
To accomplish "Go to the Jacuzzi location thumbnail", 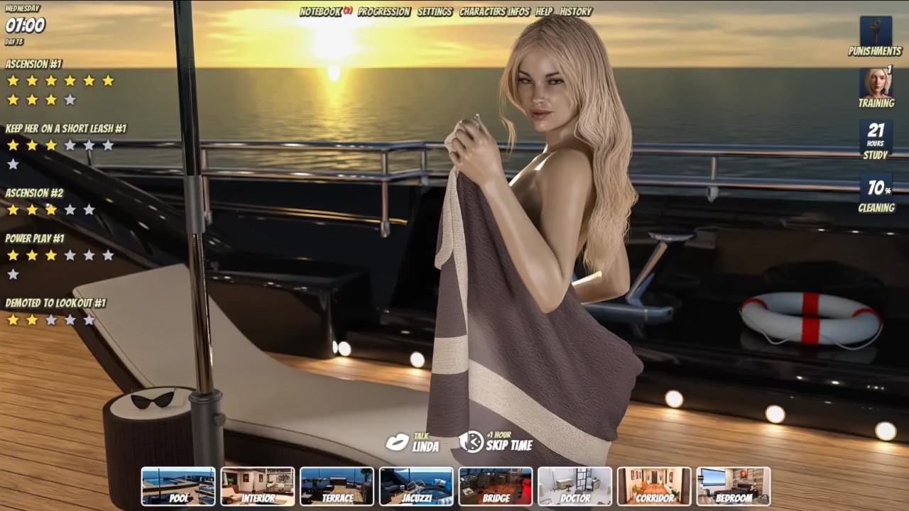I will 417,486.
